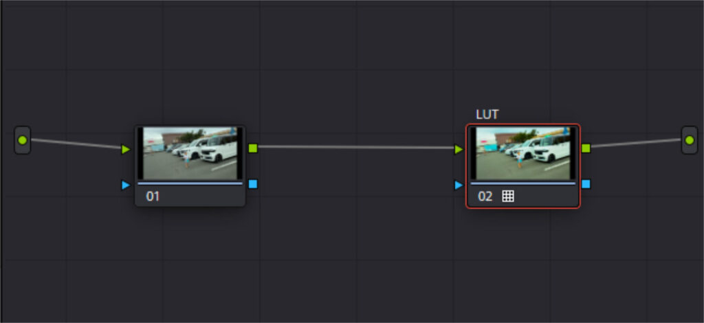Click the node graph output dot
The height and width of the screenshot is (323, 704).
point(690,140)
